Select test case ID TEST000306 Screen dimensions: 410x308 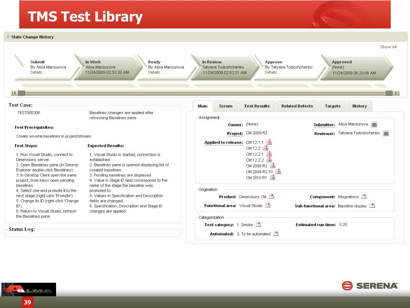(x=29, y=113)
